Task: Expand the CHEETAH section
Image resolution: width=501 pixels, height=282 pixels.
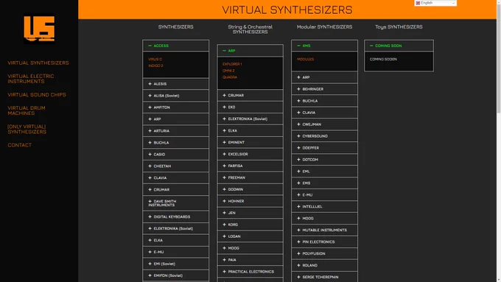Action: [x=176, y=166]
